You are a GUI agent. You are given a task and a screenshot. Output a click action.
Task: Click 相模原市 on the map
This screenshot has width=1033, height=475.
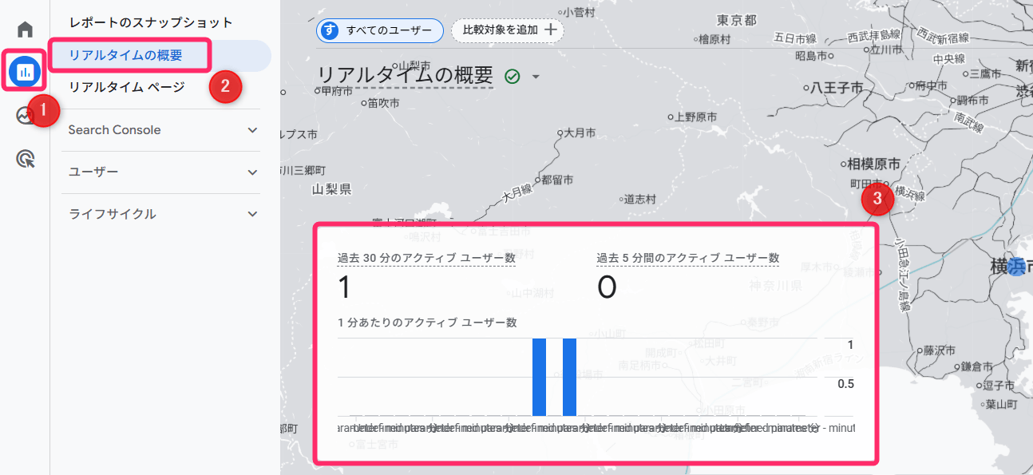click(x=873, y=164)
